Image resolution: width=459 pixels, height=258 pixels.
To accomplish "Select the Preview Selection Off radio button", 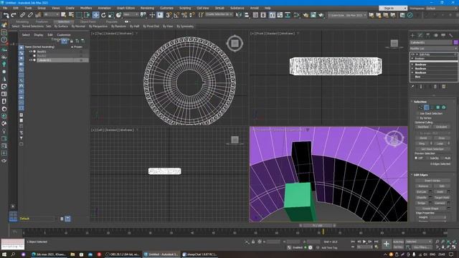I will tap(416, 158).
